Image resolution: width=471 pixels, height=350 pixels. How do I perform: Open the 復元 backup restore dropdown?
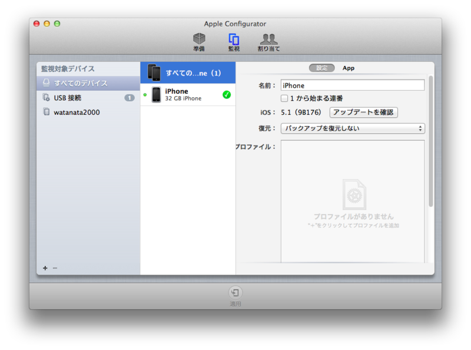click(353, 128)
